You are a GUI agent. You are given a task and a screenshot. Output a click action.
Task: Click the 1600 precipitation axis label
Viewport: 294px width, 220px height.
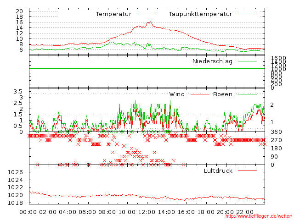[x=278, y=58]
